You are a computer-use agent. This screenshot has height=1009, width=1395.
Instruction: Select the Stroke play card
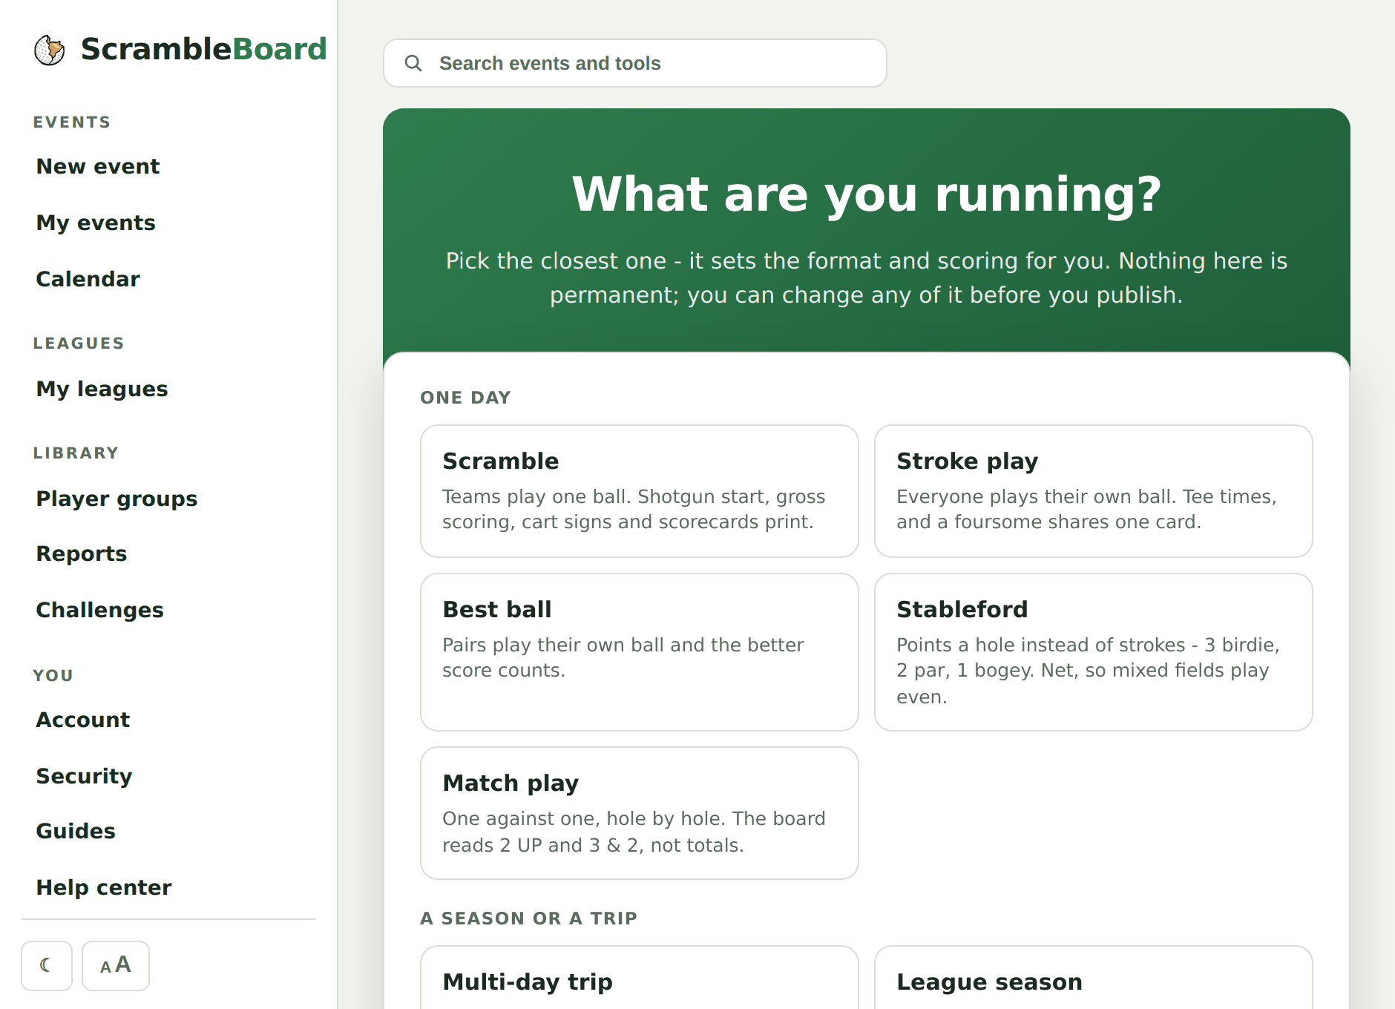1094,491
